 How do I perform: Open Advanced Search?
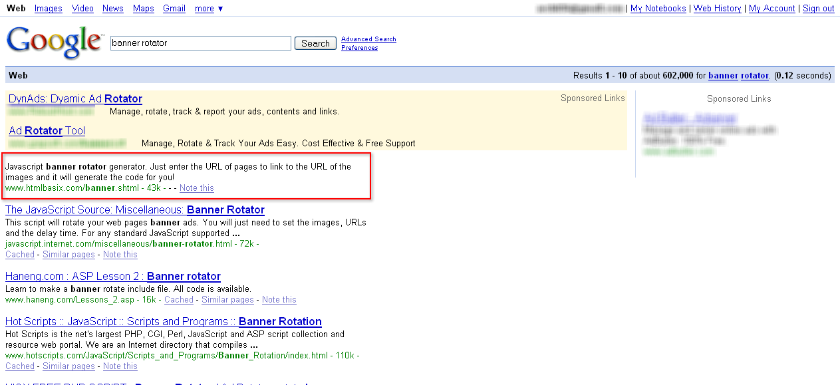click(x=368, y=39)
